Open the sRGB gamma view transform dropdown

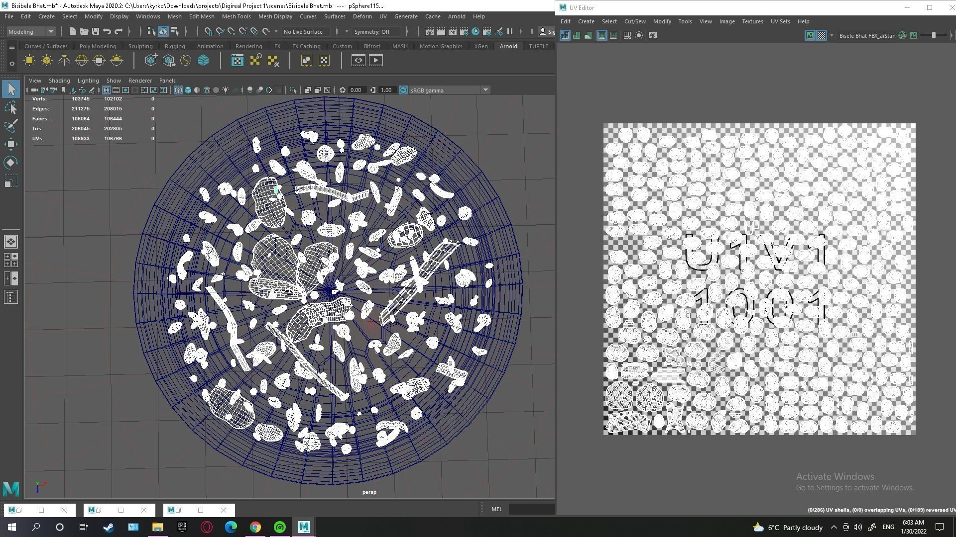[450, 90]
